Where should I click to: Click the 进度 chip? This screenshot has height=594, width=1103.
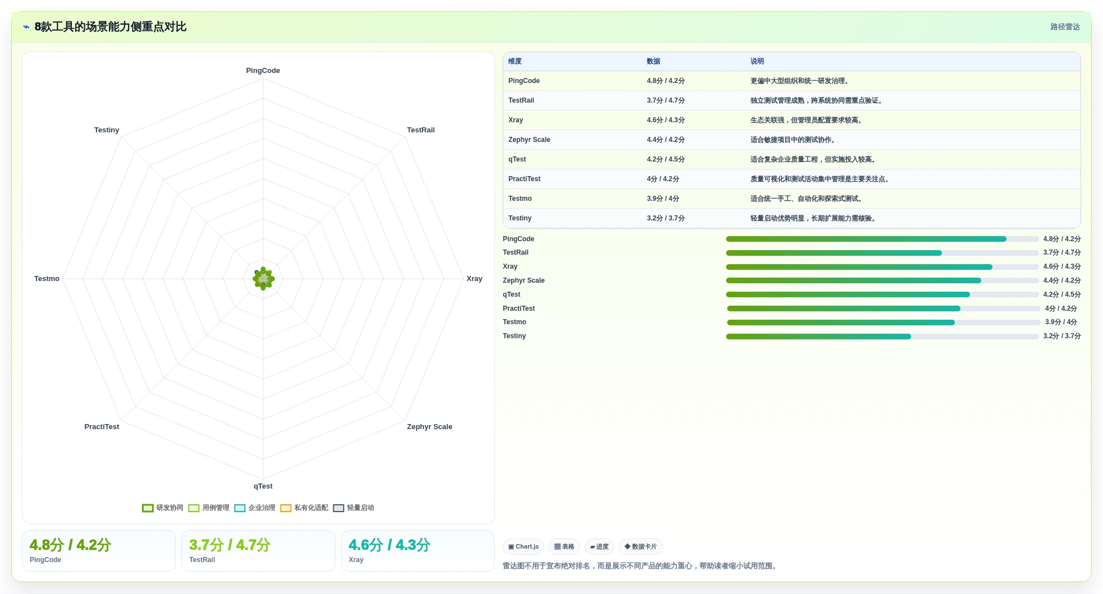tap(599, 547)
